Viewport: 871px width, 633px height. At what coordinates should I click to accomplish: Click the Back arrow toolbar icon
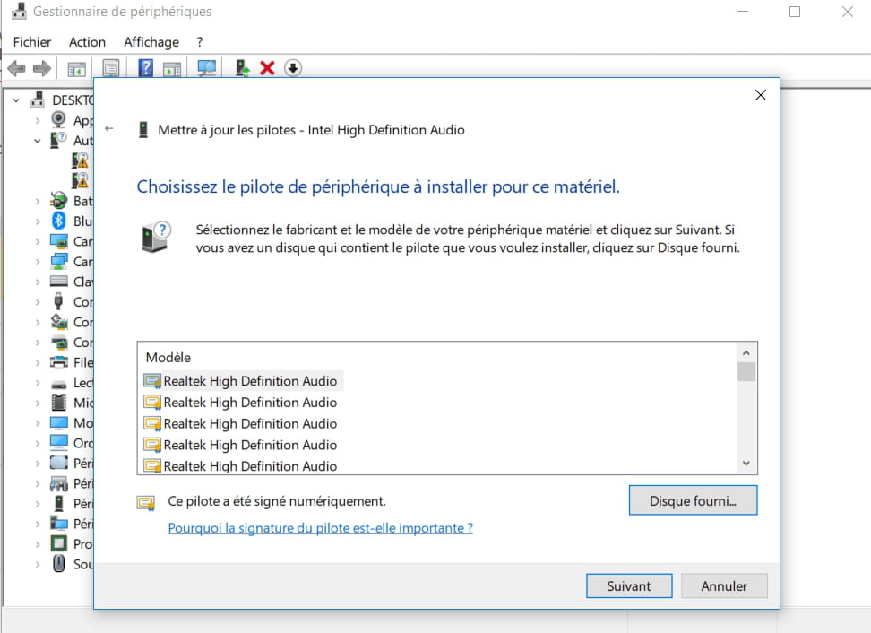(17, 68)
